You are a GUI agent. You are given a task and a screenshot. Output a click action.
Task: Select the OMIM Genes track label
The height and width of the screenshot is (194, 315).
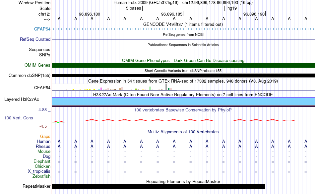tap(37, 65)
